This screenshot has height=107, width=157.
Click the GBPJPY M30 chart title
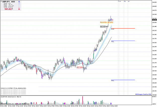coord(9,2)
